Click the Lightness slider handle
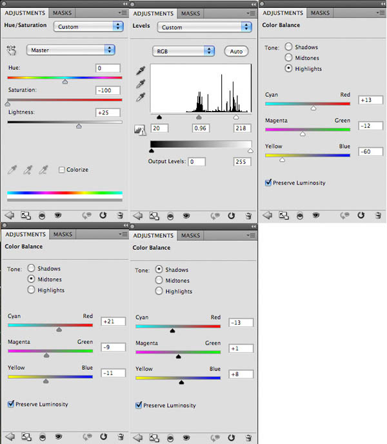Viewport: 387px width, 444px height. pos(79,126)
